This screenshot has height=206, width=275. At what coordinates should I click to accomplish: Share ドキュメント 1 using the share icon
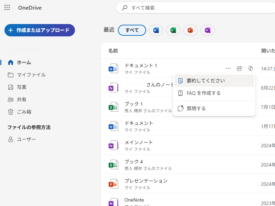point(240,68)
